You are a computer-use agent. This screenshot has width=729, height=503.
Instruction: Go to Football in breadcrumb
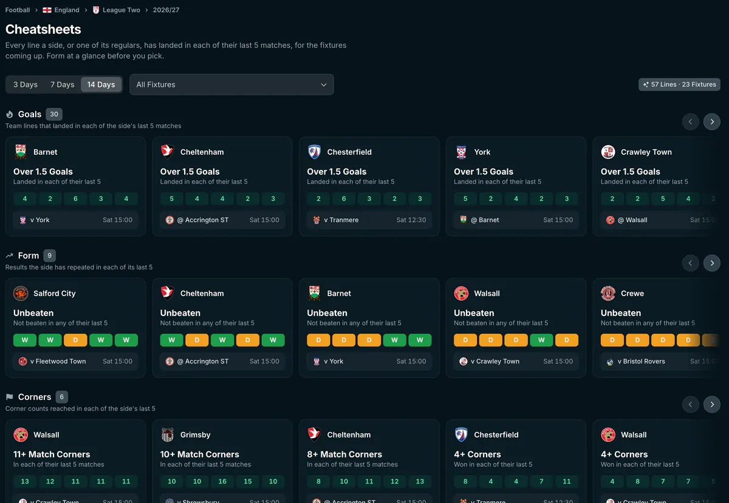point(18,10)
